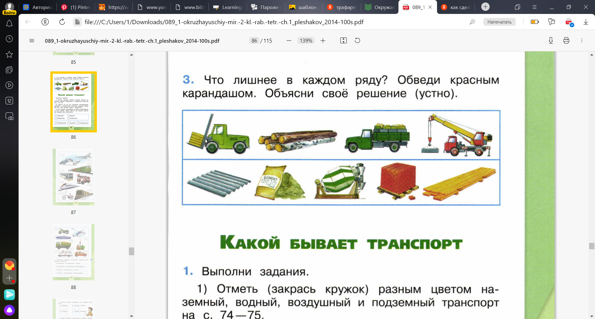The width and height of the screenshot is (595, 319).
Task: Switch to www.yan tab
Action: pos(152,7)
